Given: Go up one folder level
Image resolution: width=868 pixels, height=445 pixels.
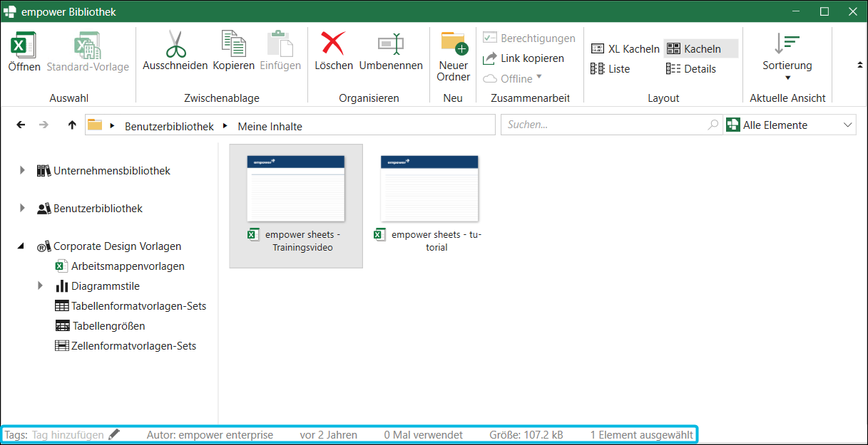Looking at the screenshot, I should (x=71, y=125).
